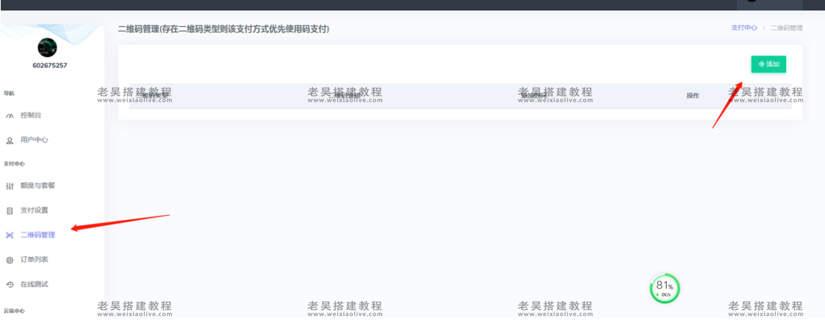
Task: Click the 支付设置 document icon
Action: point(10,211)
